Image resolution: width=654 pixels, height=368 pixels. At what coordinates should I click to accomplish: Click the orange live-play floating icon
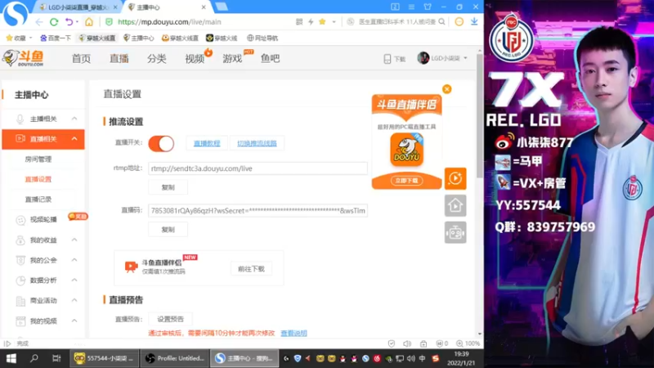(455, 178)
